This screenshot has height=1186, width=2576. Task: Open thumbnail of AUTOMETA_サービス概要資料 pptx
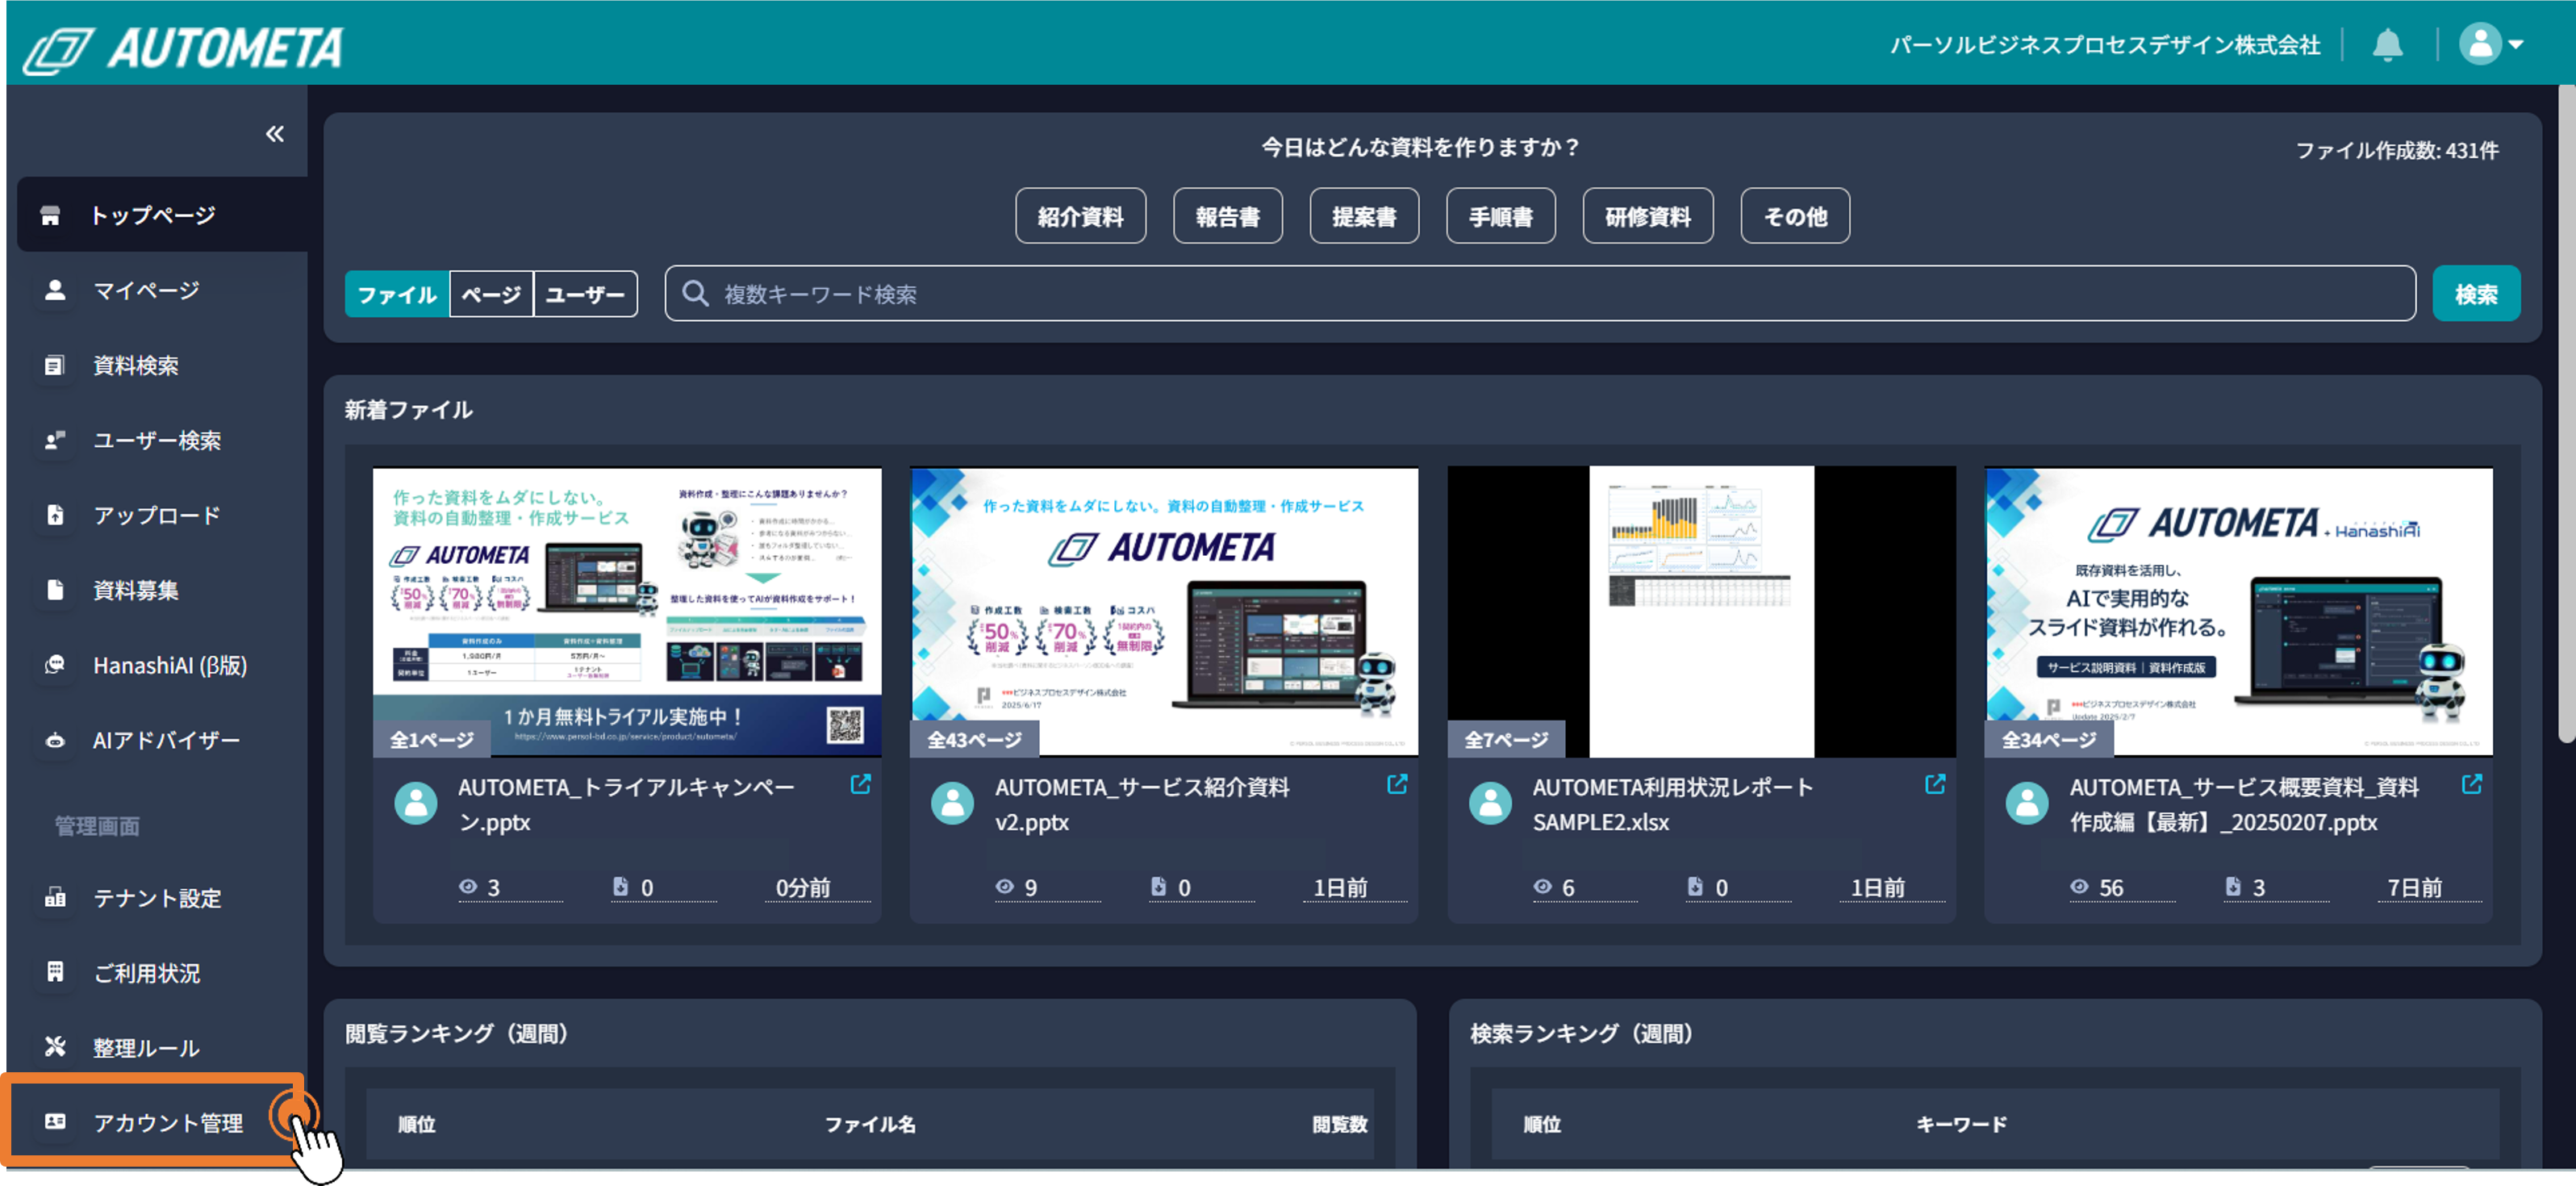[x=2238, y=612]
